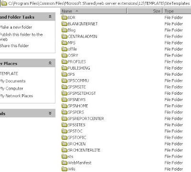Screen dimensions: 191x172
Task: Click the SPSNHOME folder icon
Action: [64, 106]
